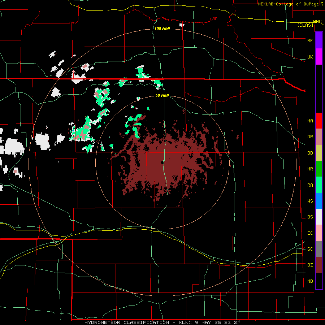
Task: Click the '100 NMI' range ring label
Action: [162, 29]
